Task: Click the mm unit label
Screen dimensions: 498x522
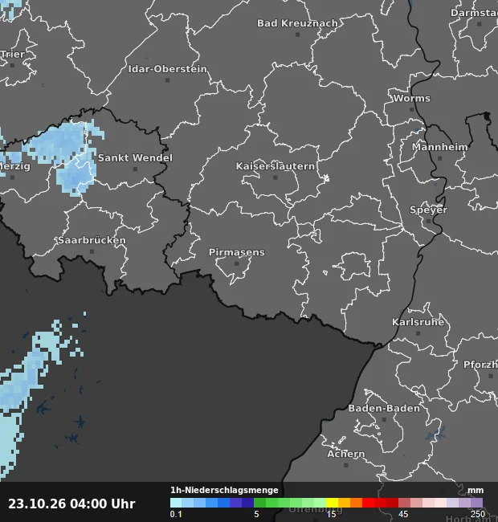Action: (x=476, y=491)
